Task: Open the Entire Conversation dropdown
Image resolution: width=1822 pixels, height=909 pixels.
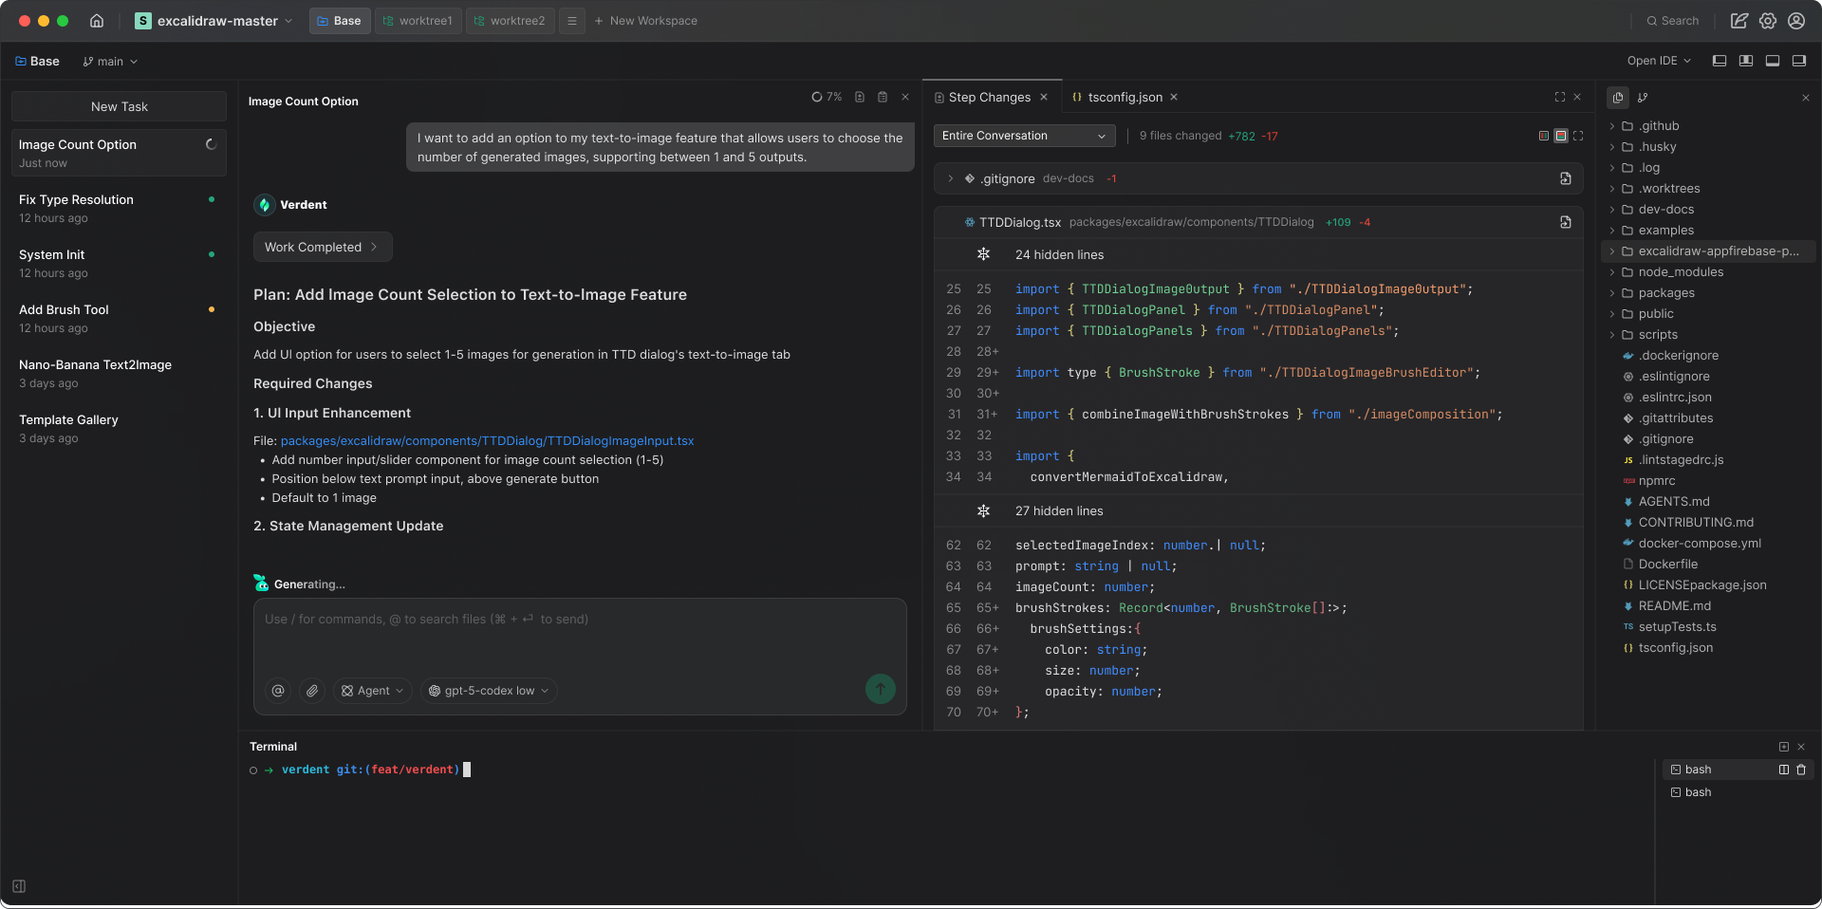Action: coord(1024,136)
